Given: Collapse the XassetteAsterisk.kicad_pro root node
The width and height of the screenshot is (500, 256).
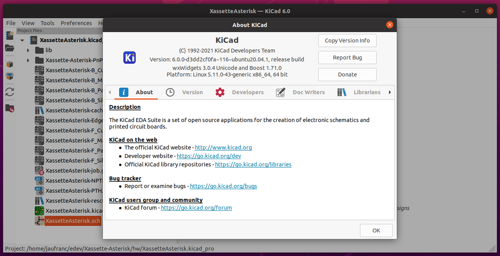Looking at the screenshot, I should click(x=22, y=40).
